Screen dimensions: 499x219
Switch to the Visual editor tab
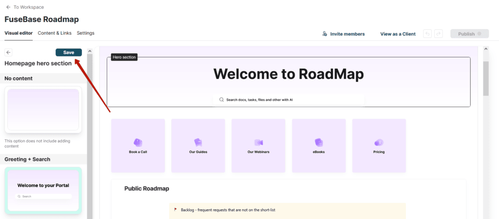[x=19, y=33]
